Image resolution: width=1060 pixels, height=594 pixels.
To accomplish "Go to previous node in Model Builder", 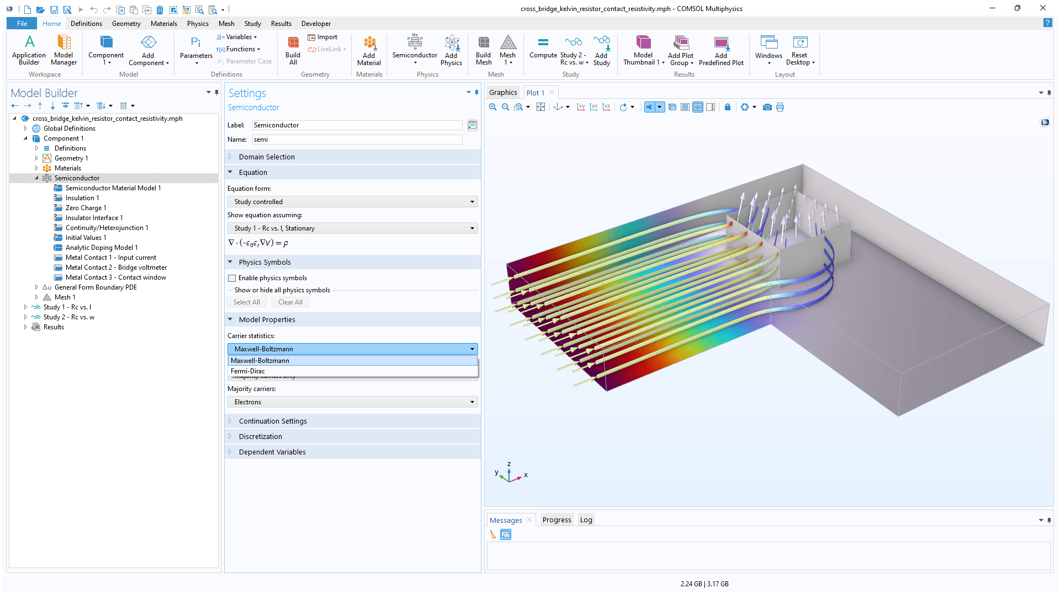I will coord(15,106).
